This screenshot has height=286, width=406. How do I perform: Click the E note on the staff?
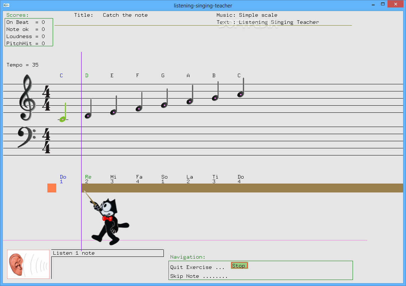tap(114, 105)
